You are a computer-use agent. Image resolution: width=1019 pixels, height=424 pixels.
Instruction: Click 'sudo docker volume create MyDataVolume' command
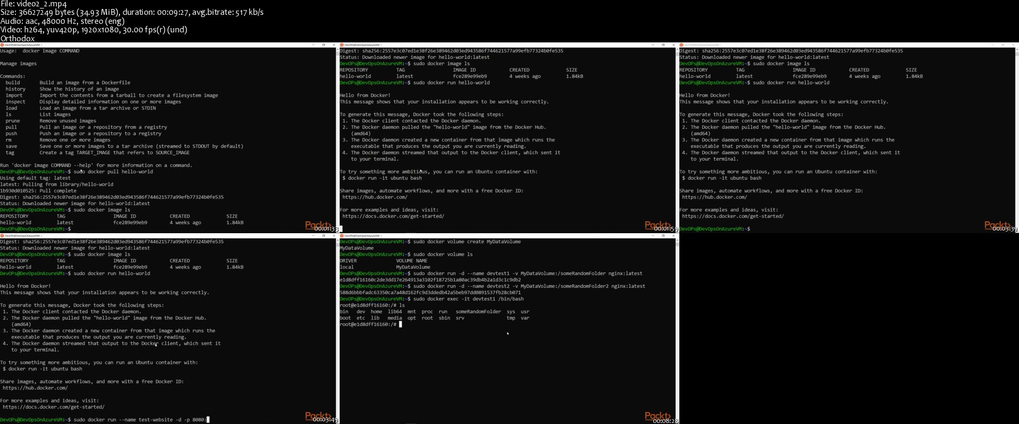pos(467,242)
